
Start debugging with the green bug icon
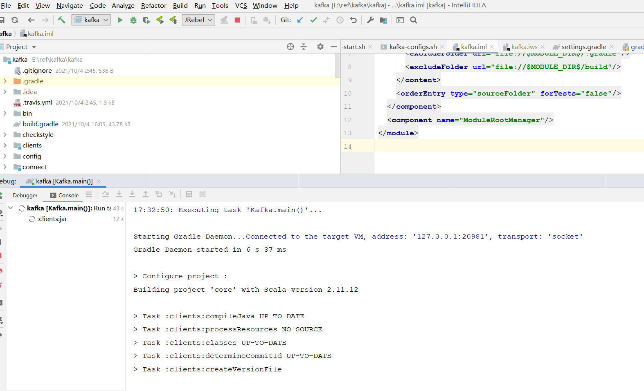[x=133, y=20]
